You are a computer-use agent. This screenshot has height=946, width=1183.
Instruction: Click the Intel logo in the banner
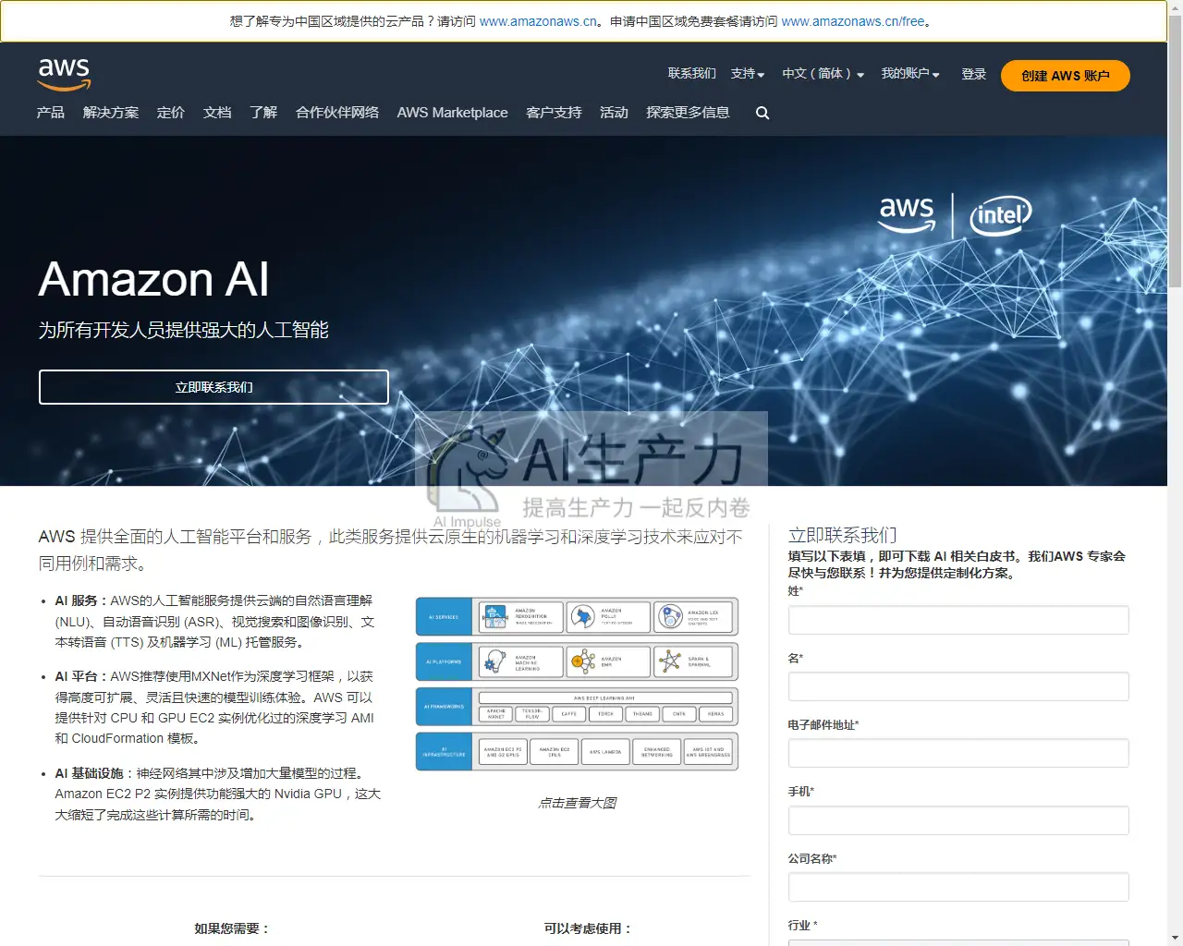pyautogui.click(x=1000, y=215)
